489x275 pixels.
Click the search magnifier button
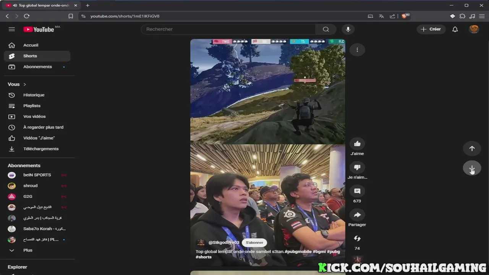(326, 29)
